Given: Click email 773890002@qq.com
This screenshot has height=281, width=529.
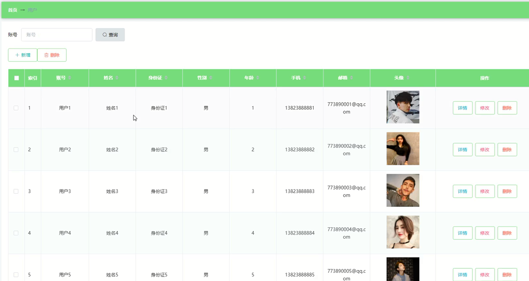Looking at the screenshot, I should tap(346, 150).
